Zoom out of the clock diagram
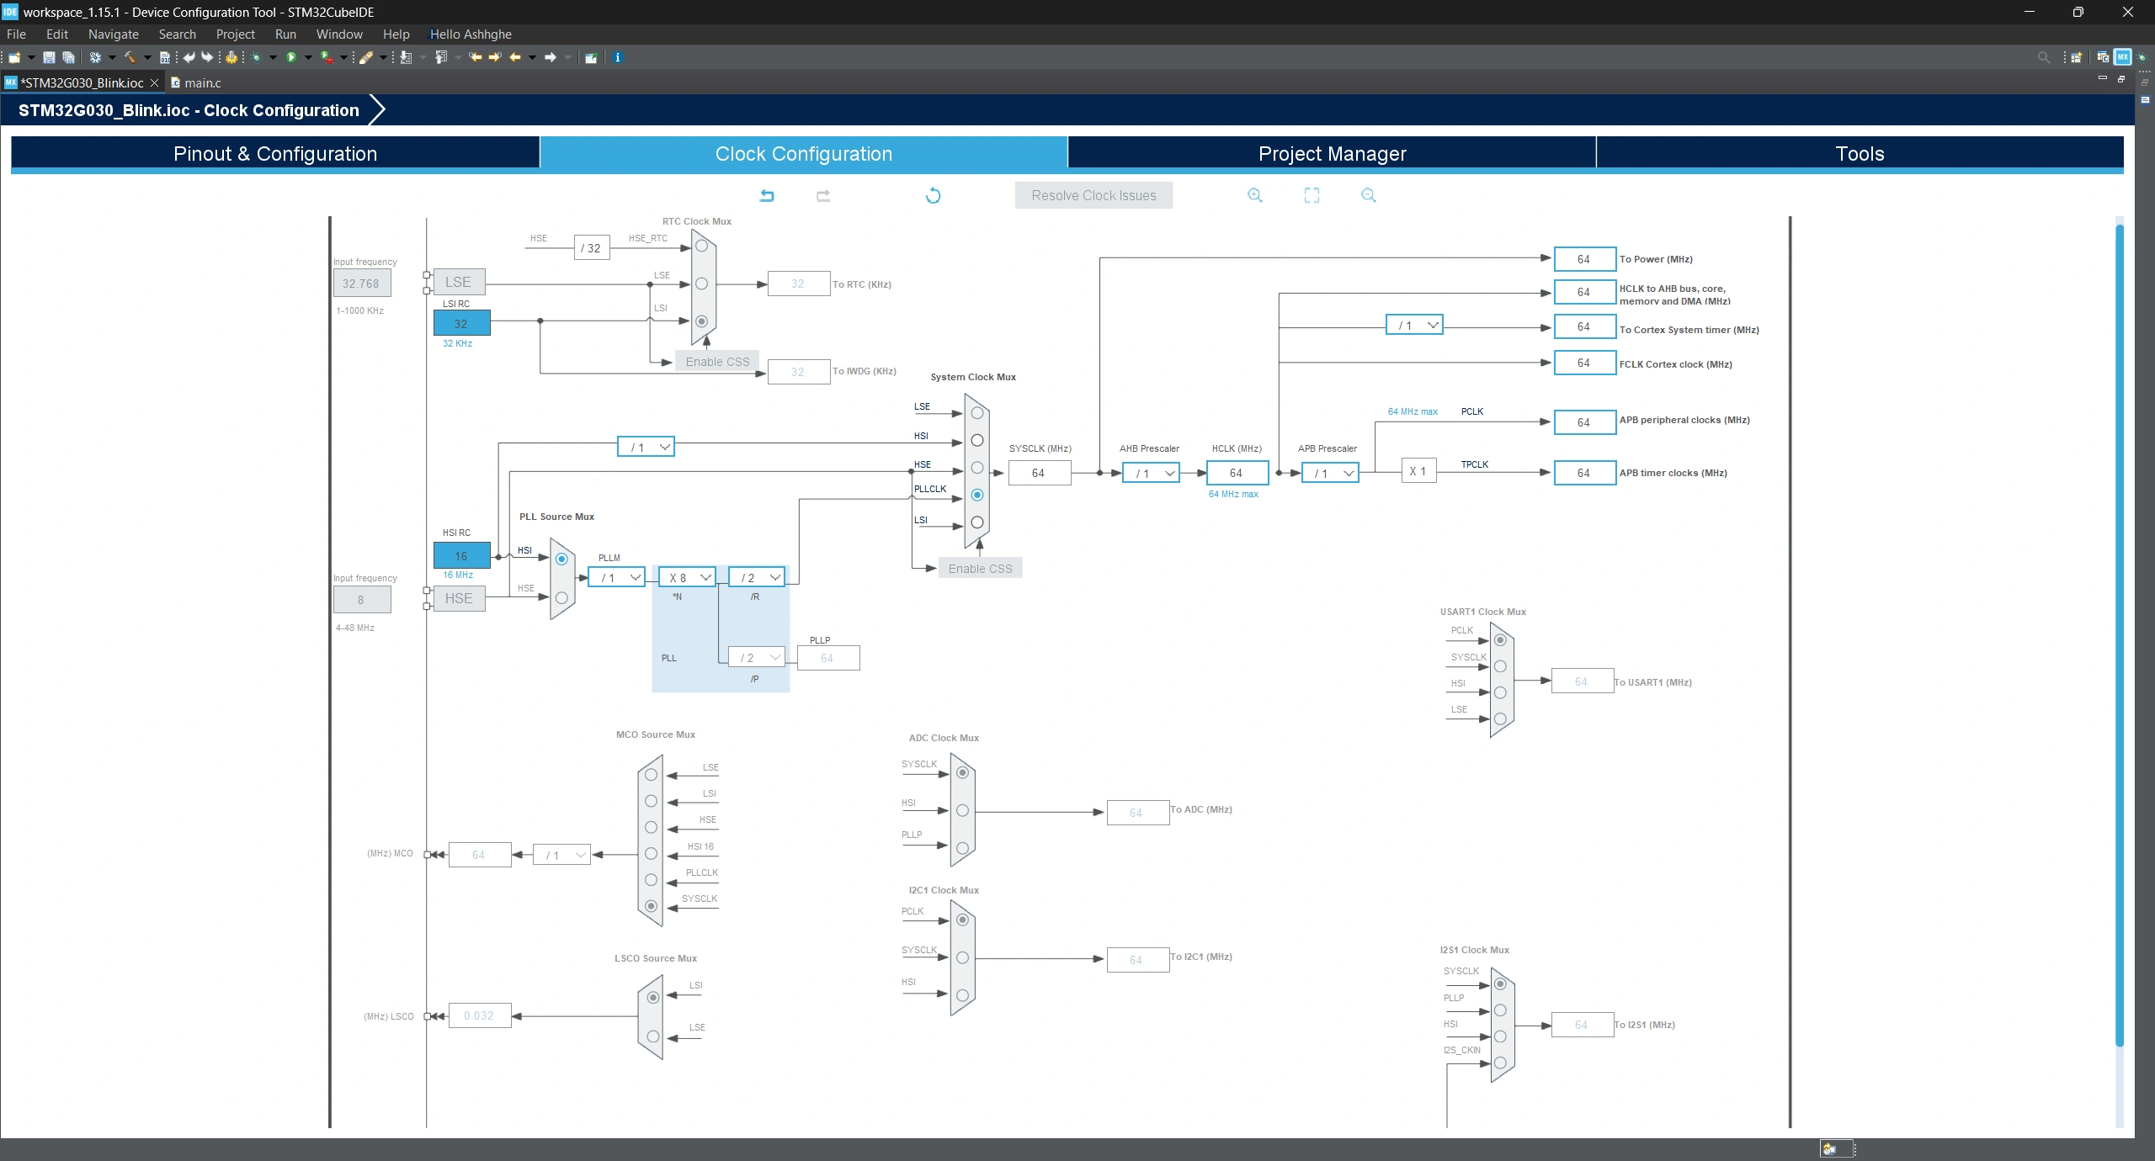The height and width of the screenshot is (1161, 2155). pos(1368,195)
